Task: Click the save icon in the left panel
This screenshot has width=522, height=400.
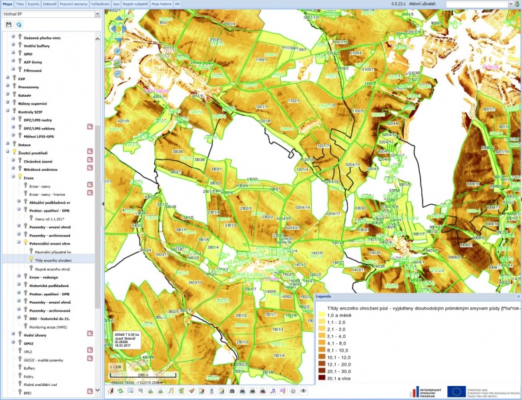Action: point(9,24)
